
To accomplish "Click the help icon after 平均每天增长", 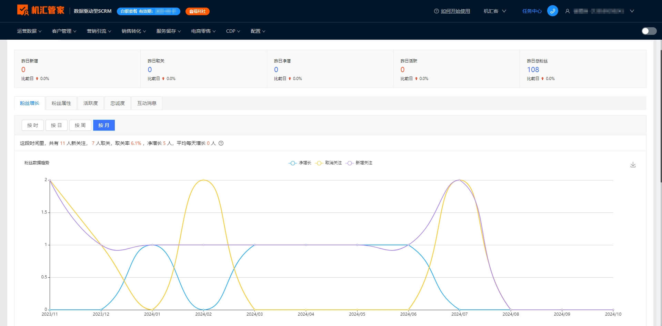I will click(221, 143).
